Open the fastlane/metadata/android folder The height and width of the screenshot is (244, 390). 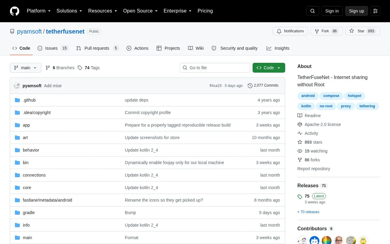48,200
